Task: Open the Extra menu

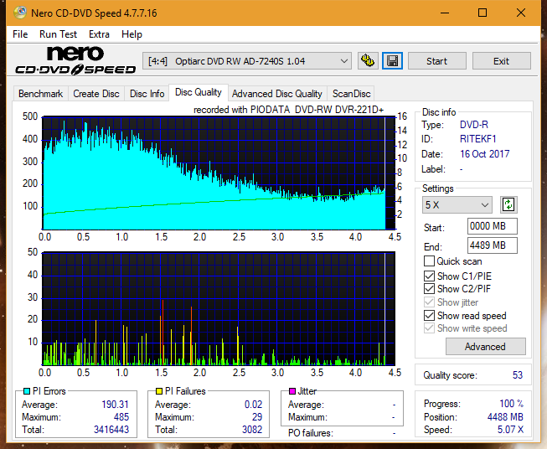Action: tap(99, 34)
